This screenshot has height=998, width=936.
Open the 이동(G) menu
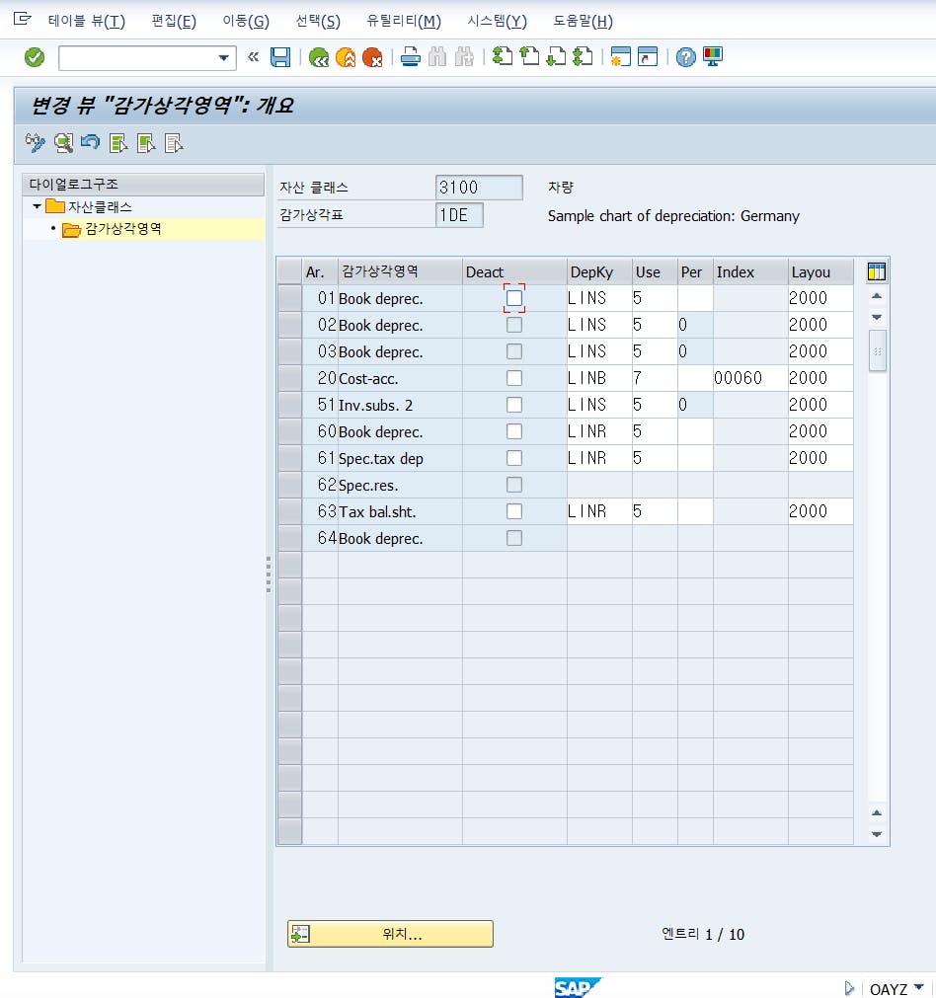tap(246, 21)
